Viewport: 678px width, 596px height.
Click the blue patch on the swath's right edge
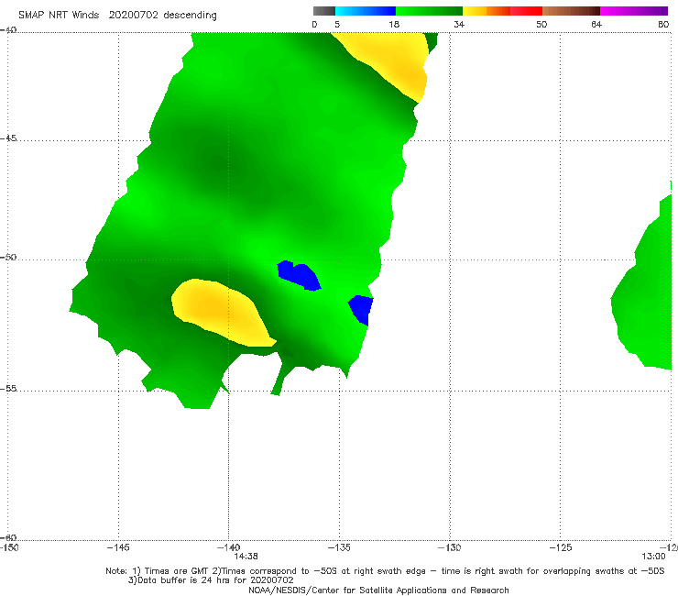click(x=362, y=309)
